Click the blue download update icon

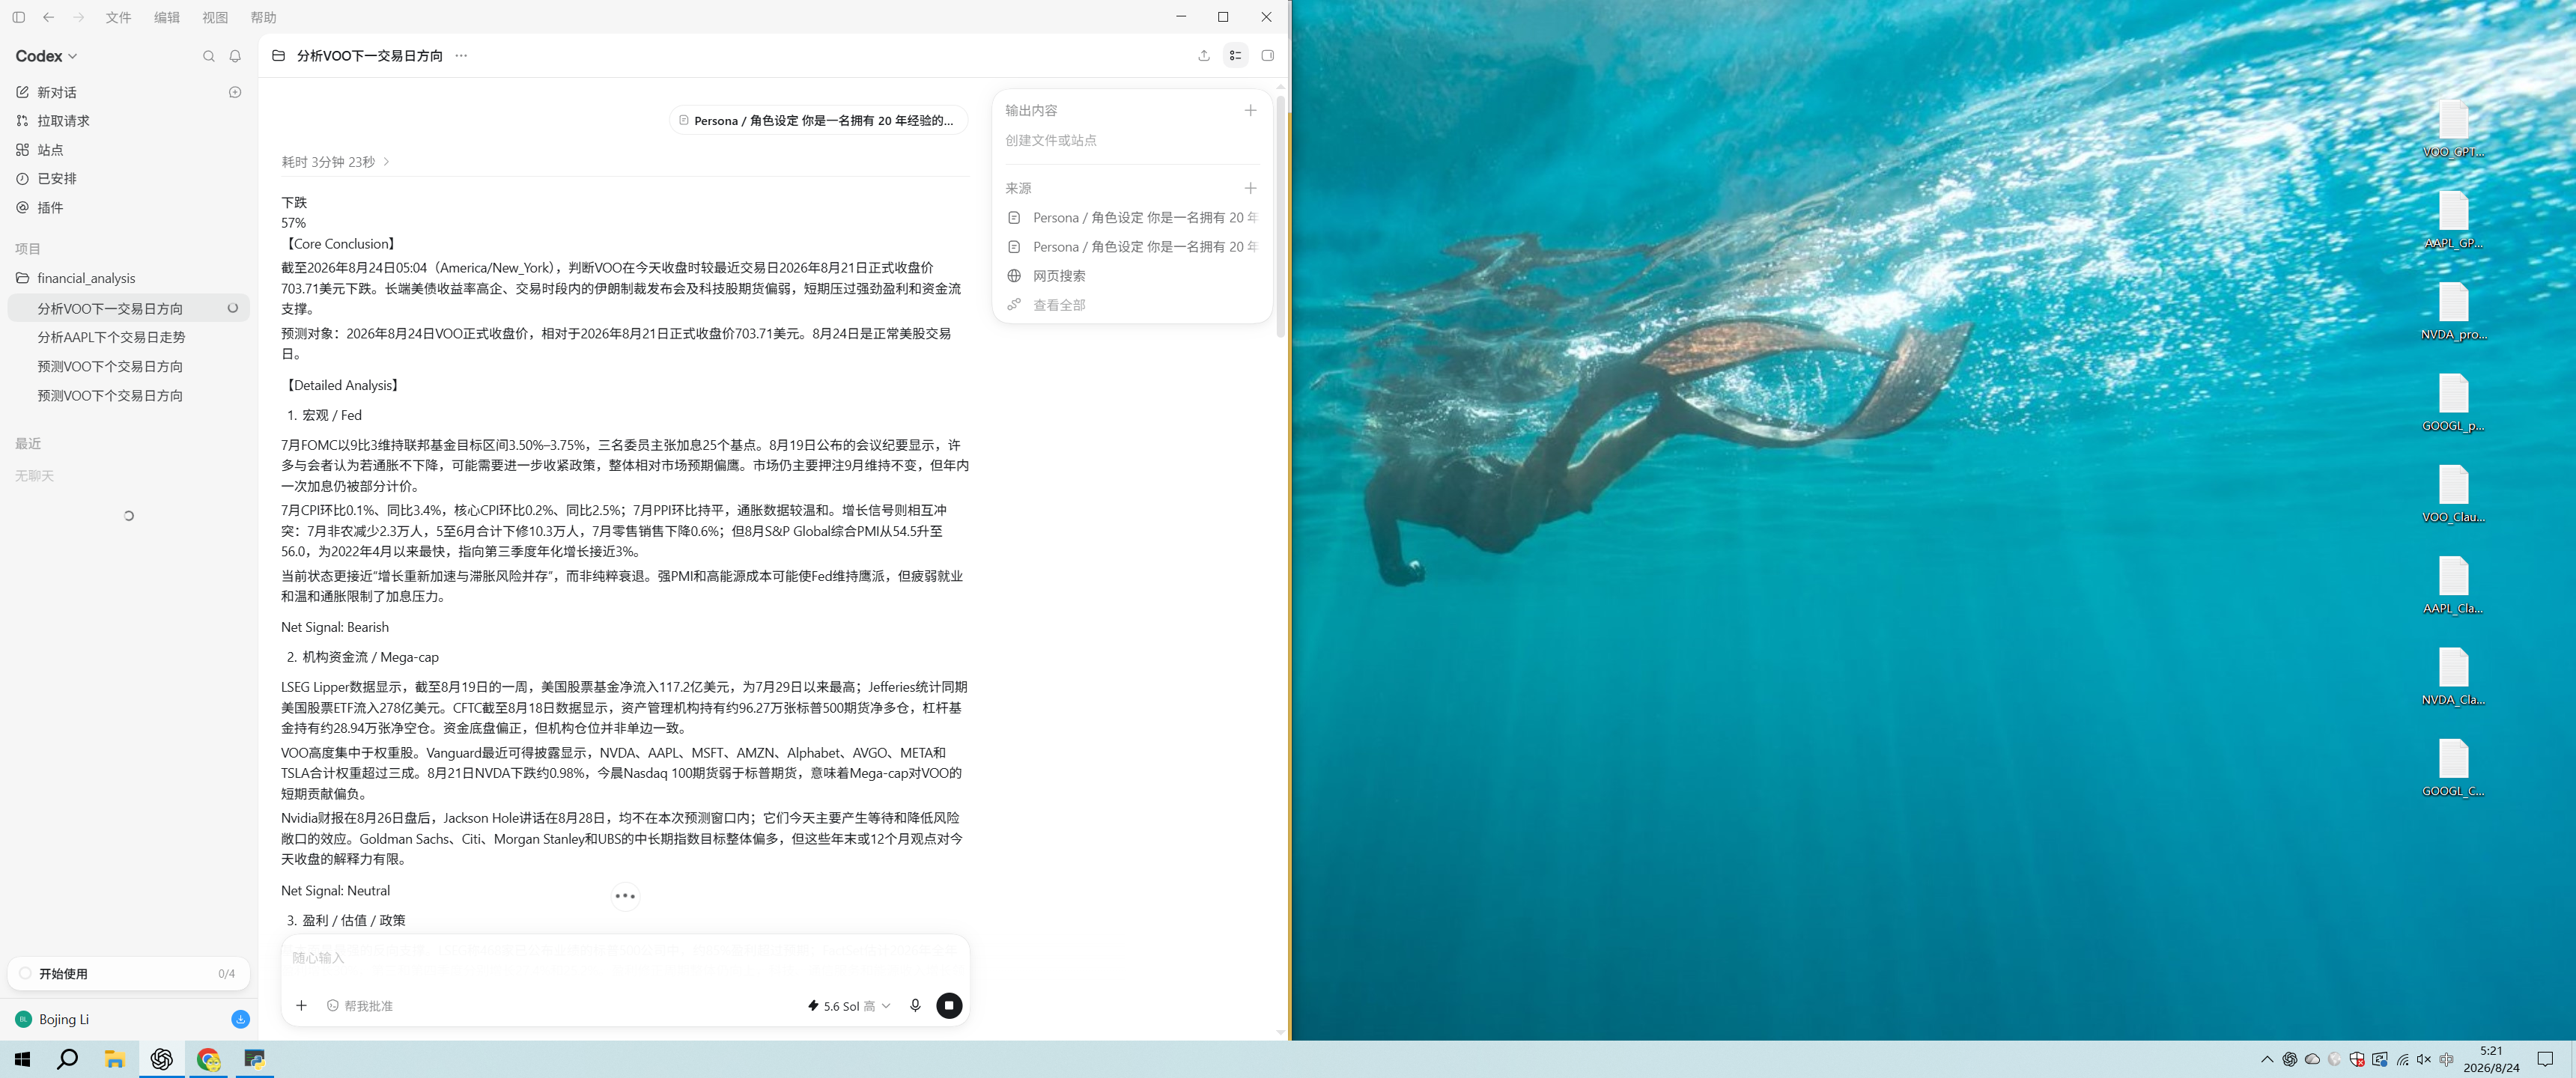point(240,1019)
